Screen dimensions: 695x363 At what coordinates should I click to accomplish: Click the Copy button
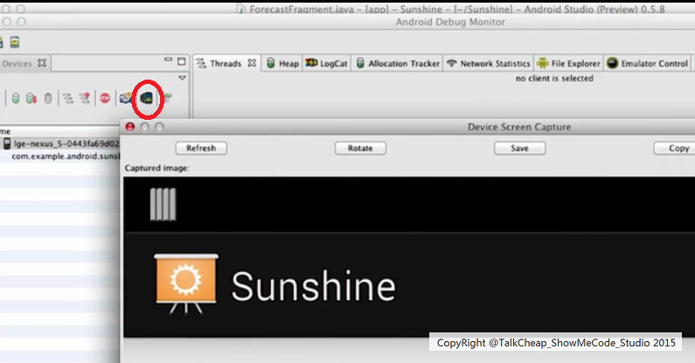tap(674, 148)
